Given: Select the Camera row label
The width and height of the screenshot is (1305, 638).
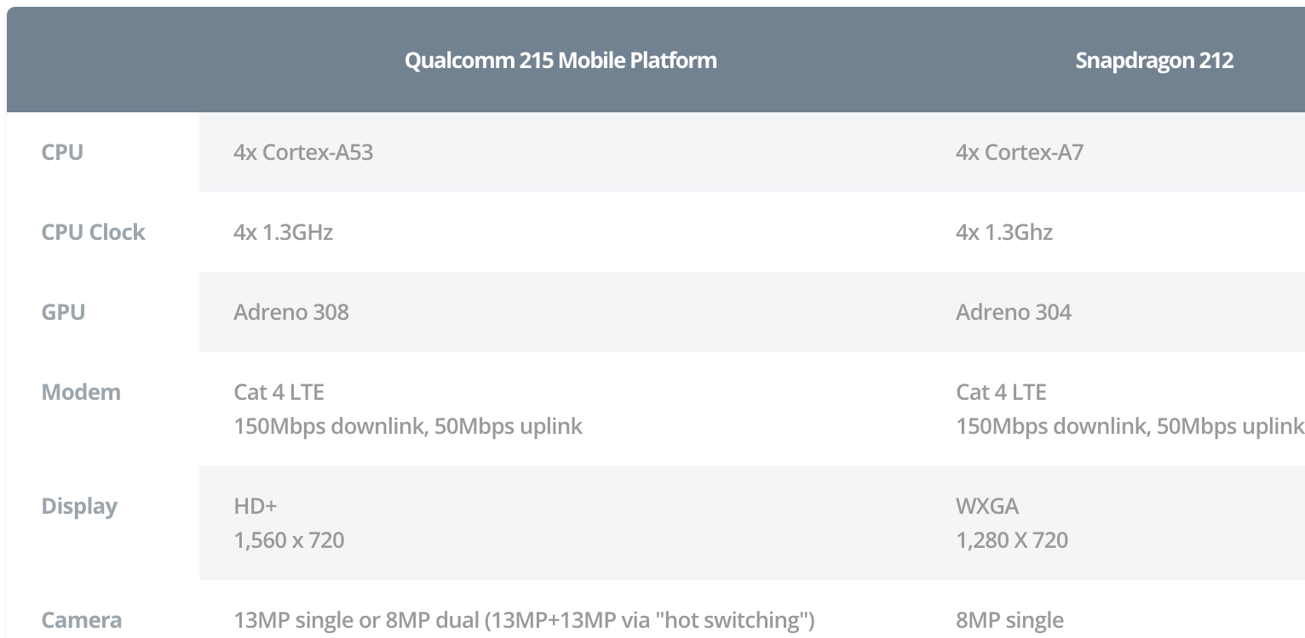Looking at the screenshot, I should coord(81,620).
